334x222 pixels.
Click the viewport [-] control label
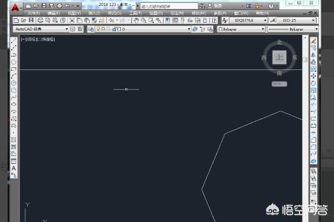coord(23,39)
